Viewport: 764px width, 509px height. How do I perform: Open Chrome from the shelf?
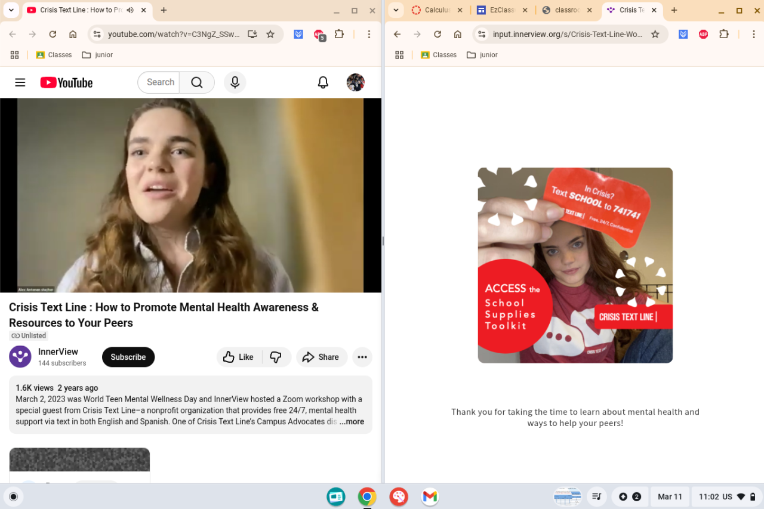coord(367,496)
